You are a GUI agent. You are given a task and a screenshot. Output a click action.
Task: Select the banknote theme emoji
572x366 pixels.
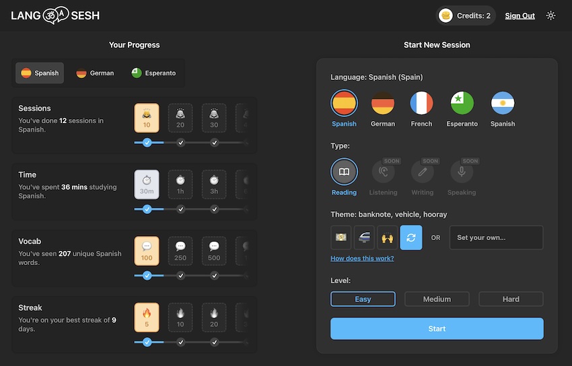pyautogui.click(x=341, y=237)
